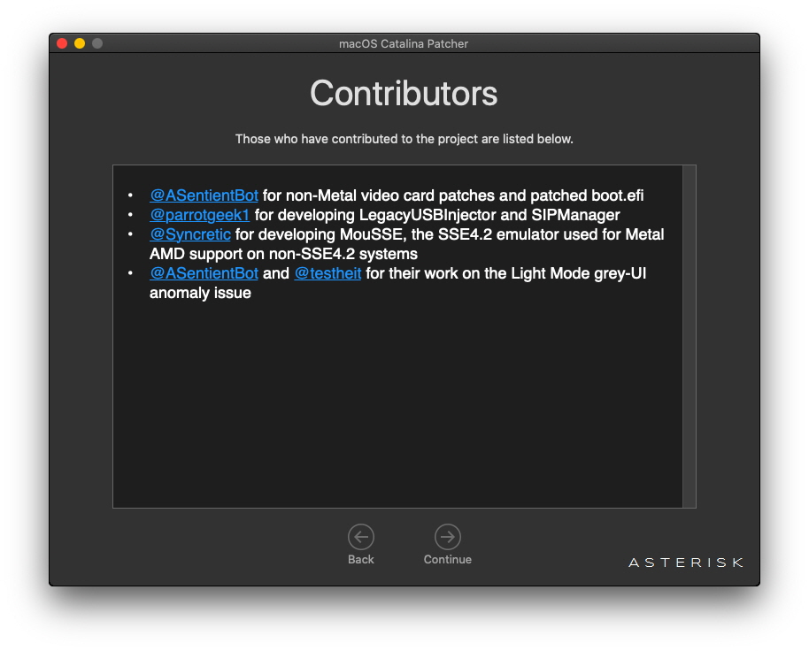This screenshot has height=651, width=809.
Task: Click the Continue arrow icon
Action: click(x=447, y=537)
